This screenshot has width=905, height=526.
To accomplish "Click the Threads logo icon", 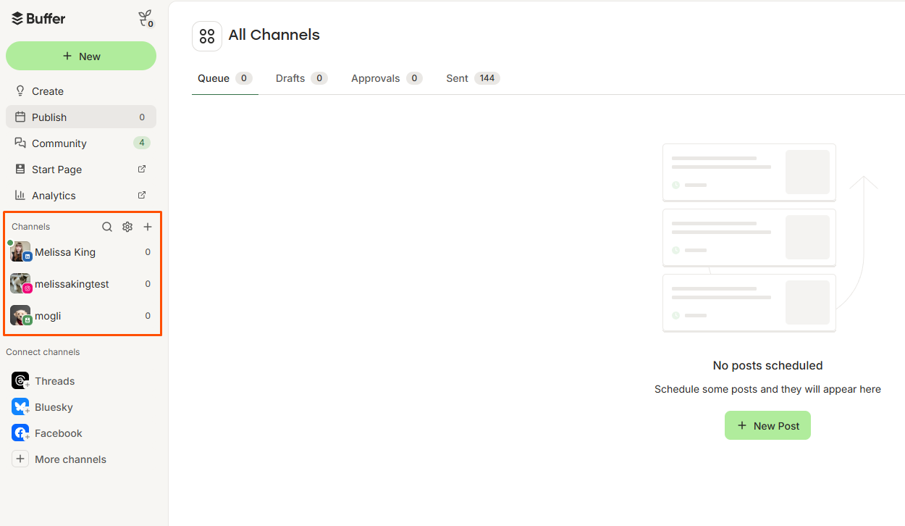I will pyautogui.click(x=20, y=380).
